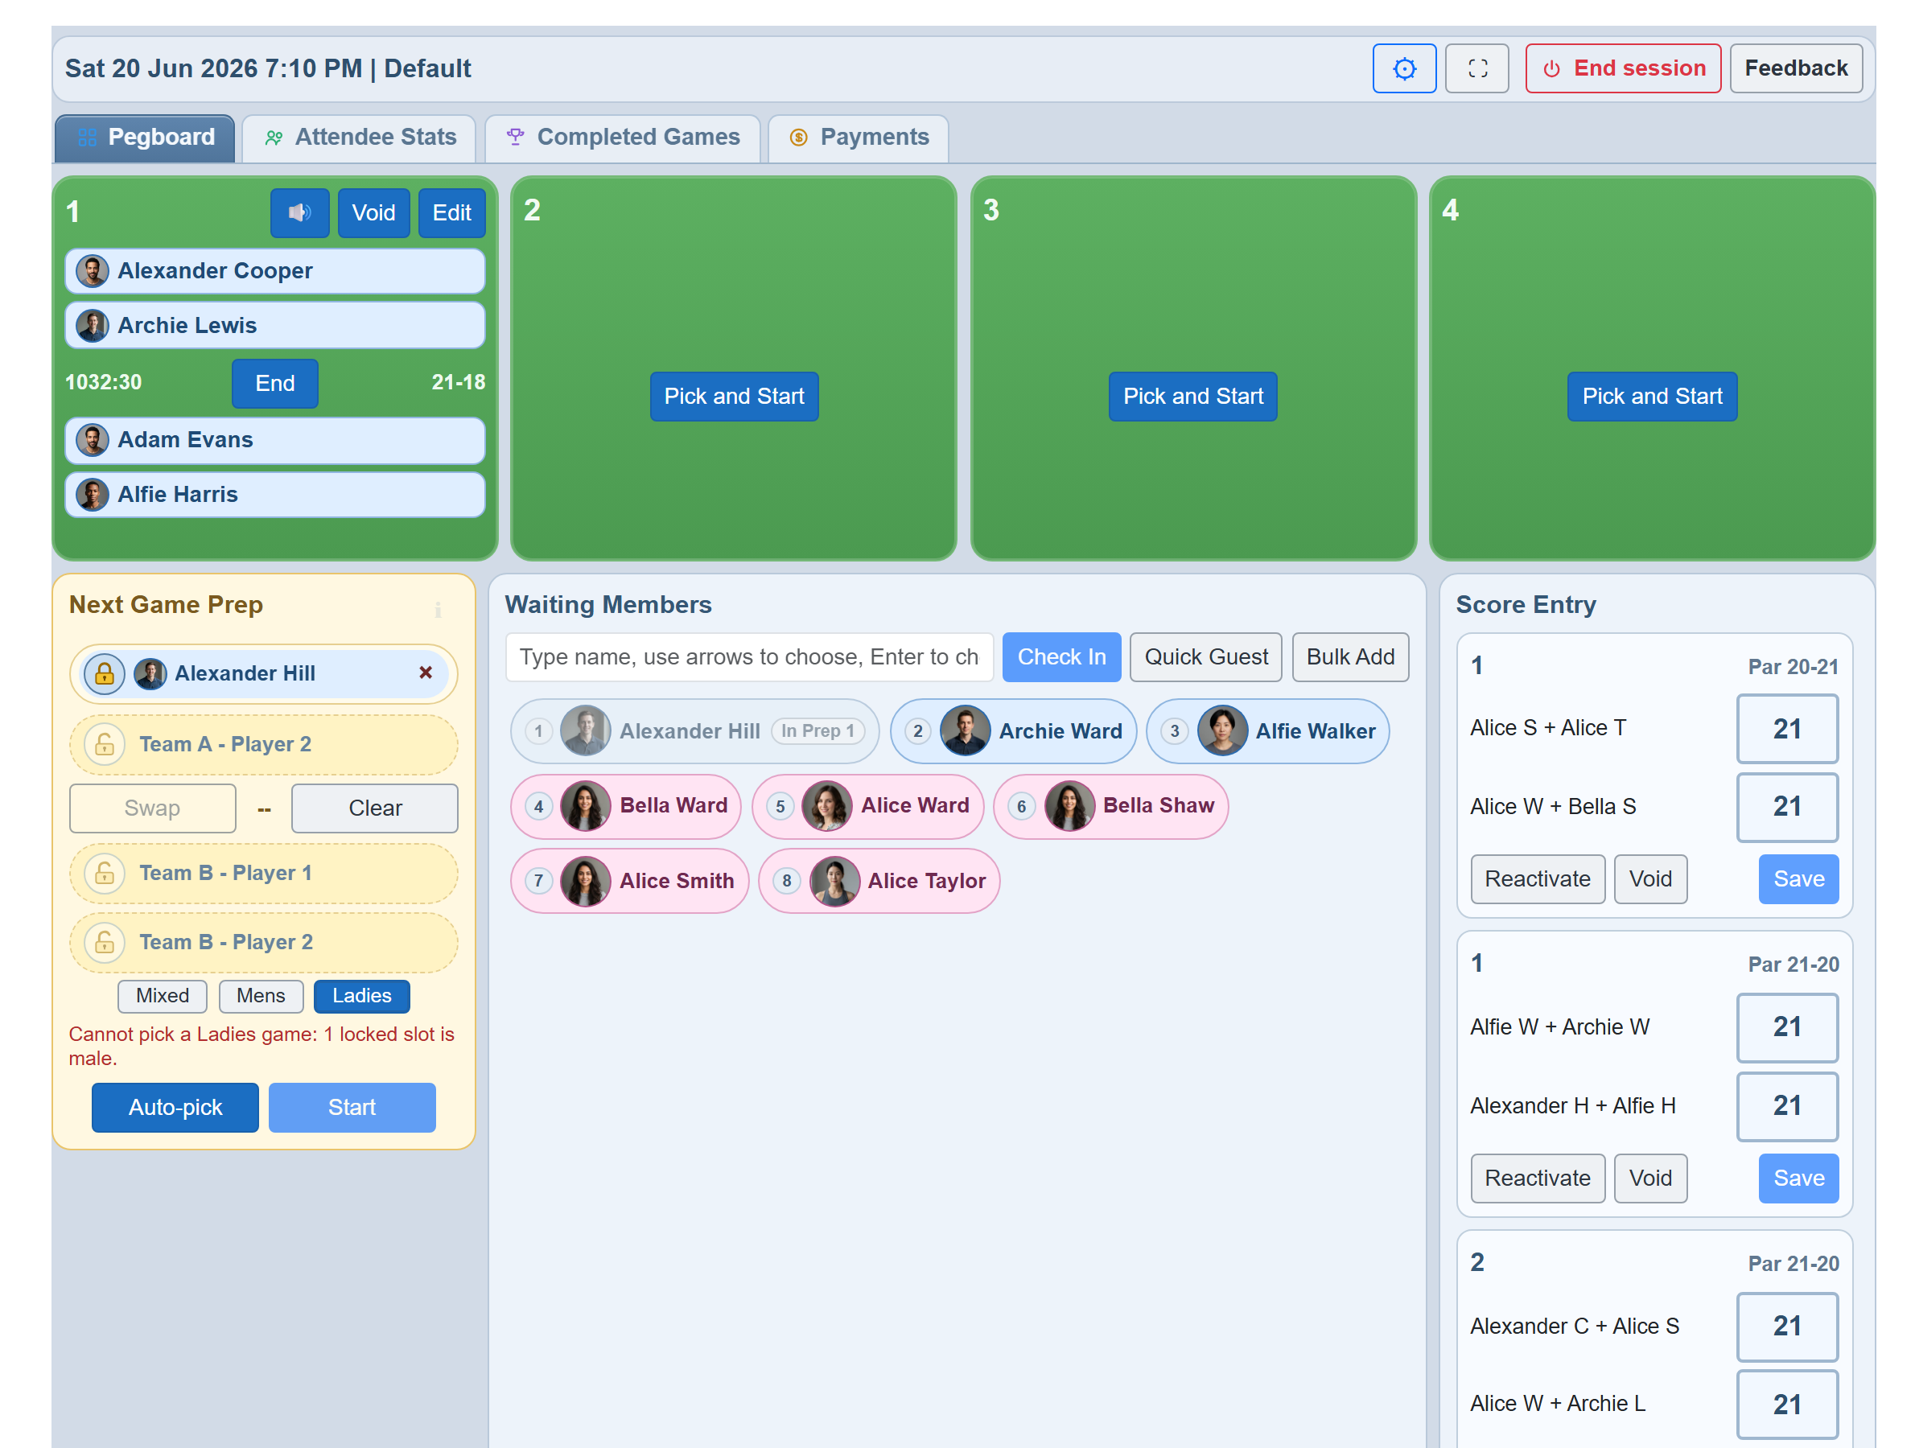Screen dimensions: 1915x1448
Task: Start the prepared game
Action: 352,1108
